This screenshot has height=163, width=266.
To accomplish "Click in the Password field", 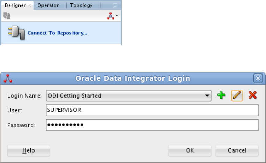I will pos(152,125).
